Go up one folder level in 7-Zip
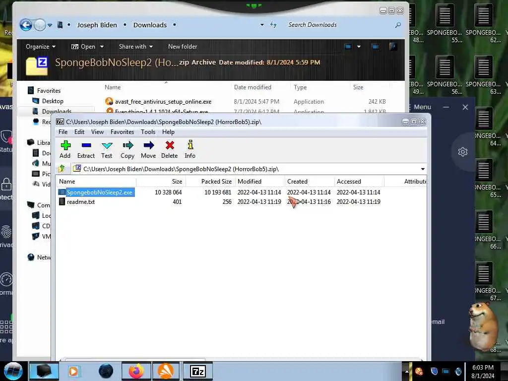 click(62, 169)
